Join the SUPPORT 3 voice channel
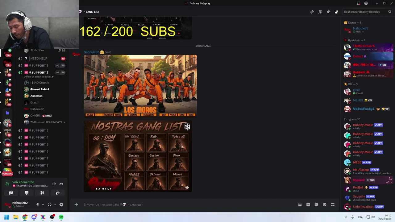 [42, 130]
